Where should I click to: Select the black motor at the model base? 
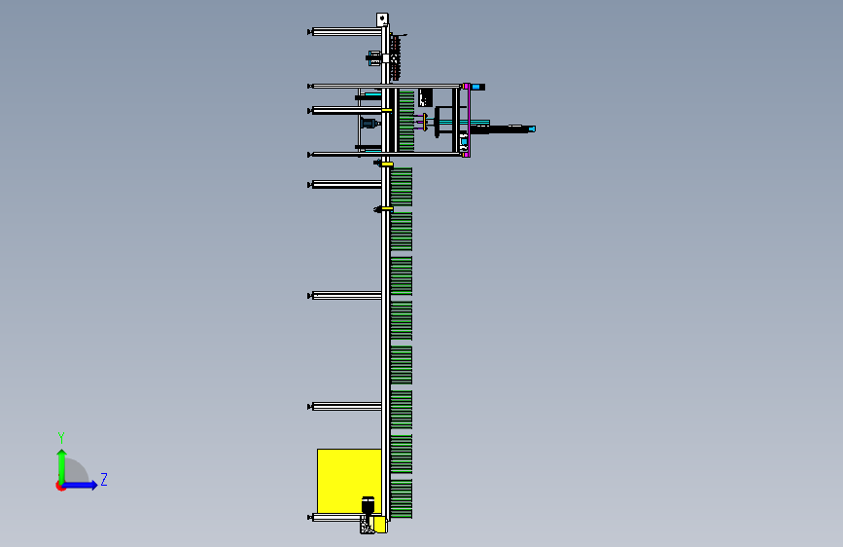368,505
